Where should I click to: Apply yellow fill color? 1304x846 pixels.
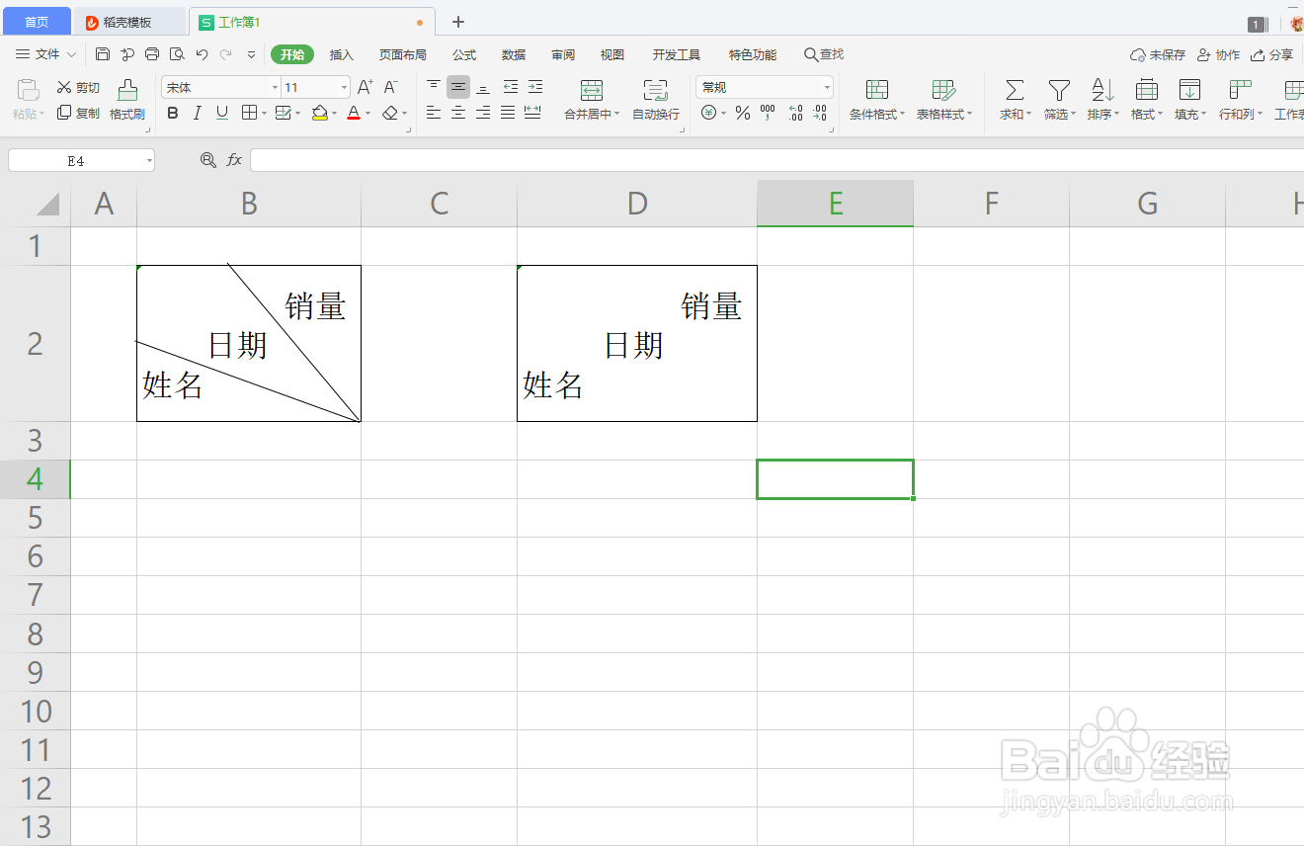[319, 114]
